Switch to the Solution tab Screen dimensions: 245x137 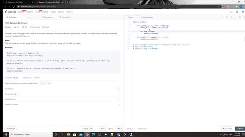coord(29,17)
